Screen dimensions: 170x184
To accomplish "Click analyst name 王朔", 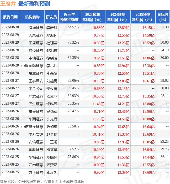I will point(54,142).
